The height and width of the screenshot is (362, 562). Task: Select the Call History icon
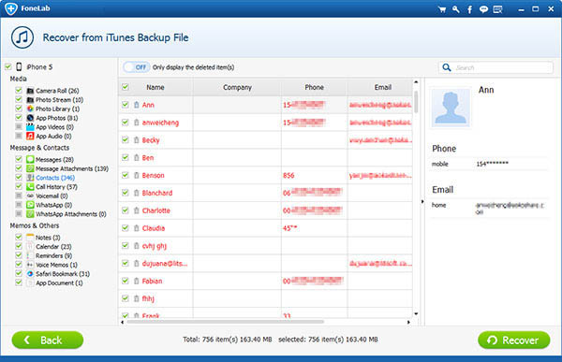pyautogui.click(x=30, y=186)
